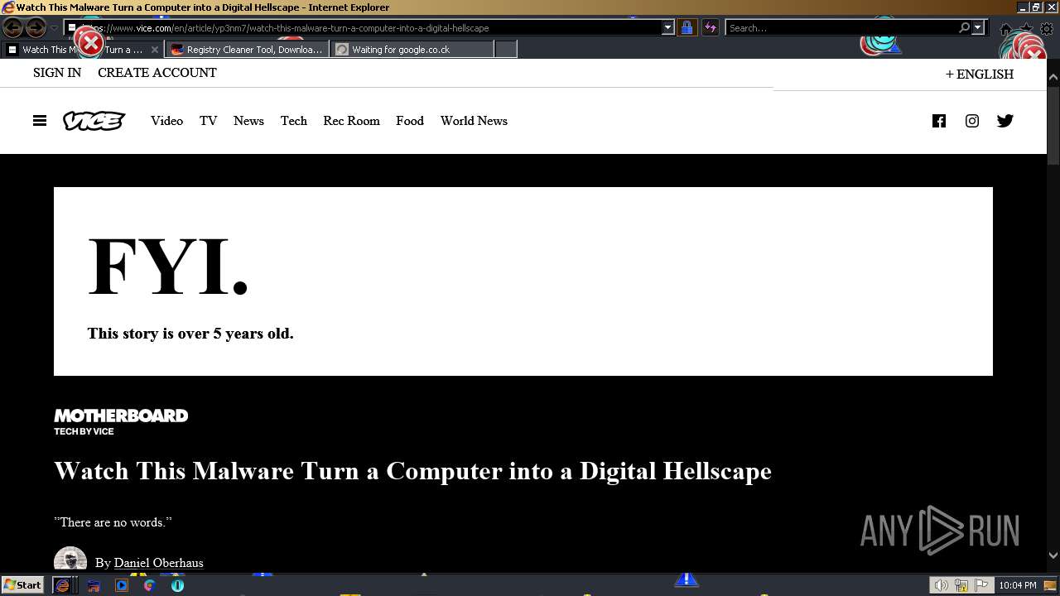
Task: Click the page scrollbar up arrow
Action: (x=1053, y=78)
